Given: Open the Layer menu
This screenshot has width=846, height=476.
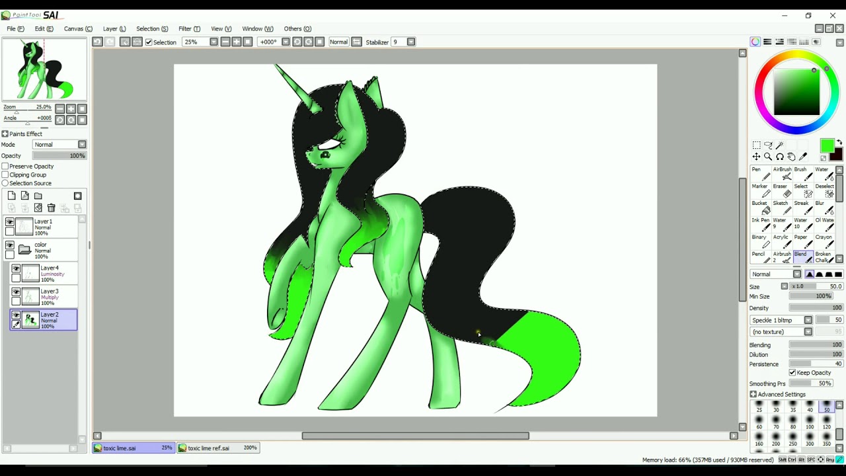Looking at the screenshot, I should pos(114,29).
